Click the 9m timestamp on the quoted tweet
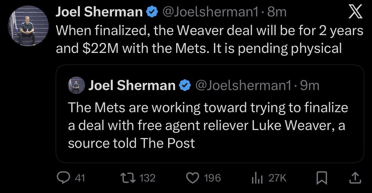The width and height of the screenshot is (372, 193). 309,85
